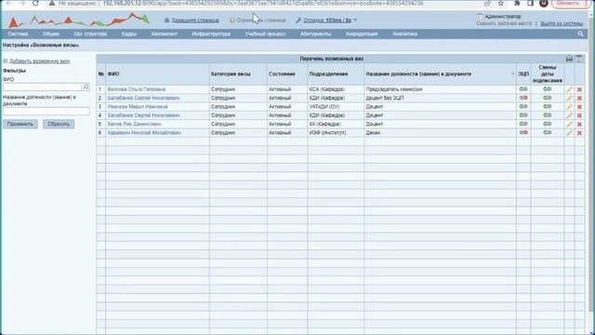Edit row 2 'доцент без ЭЦП' pencil icon
This screenshot has width=595, height=335.
click(569, 99)
